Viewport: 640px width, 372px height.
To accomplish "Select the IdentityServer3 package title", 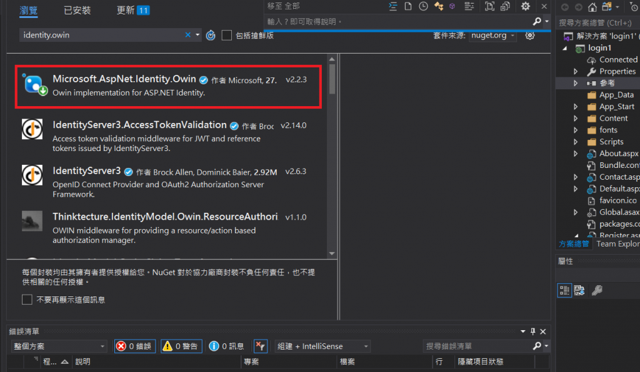I will coord(86,171).
